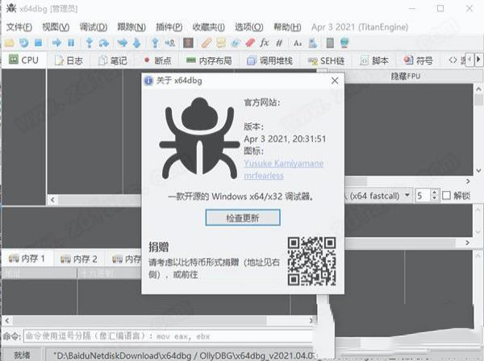Switch to the 笔记 tab

coord(113,60)
